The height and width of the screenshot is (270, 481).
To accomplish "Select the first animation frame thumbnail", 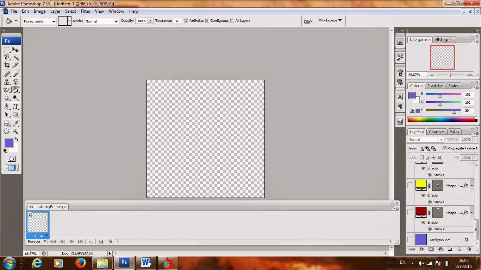I will coord(38,223).
